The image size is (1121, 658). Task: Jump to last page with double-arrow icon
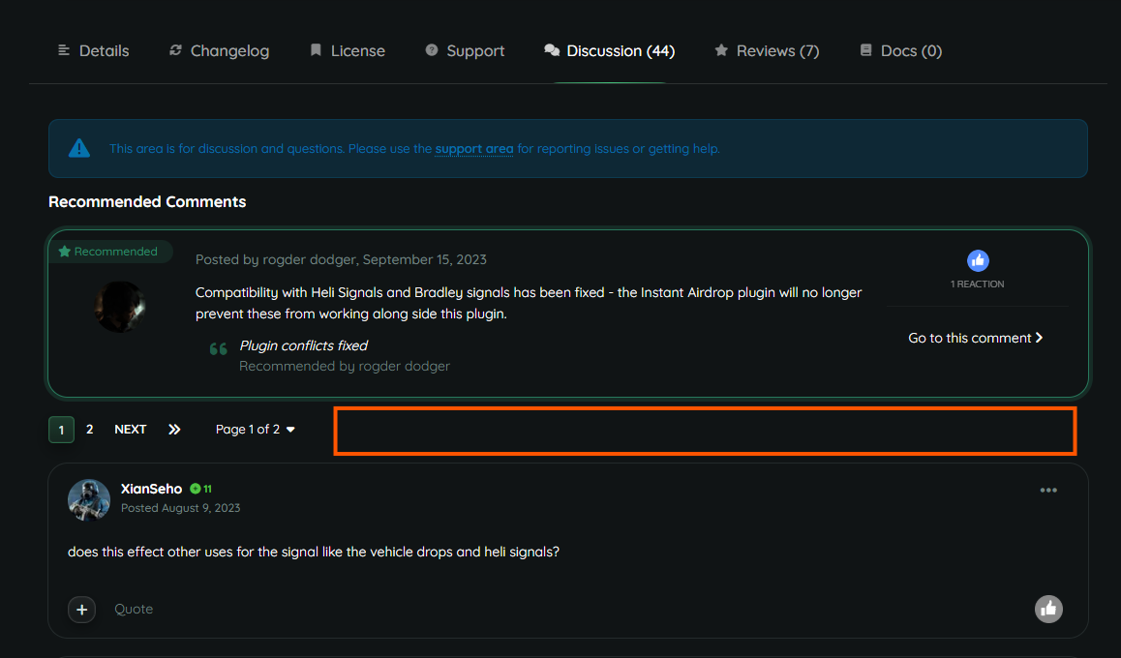174,430
